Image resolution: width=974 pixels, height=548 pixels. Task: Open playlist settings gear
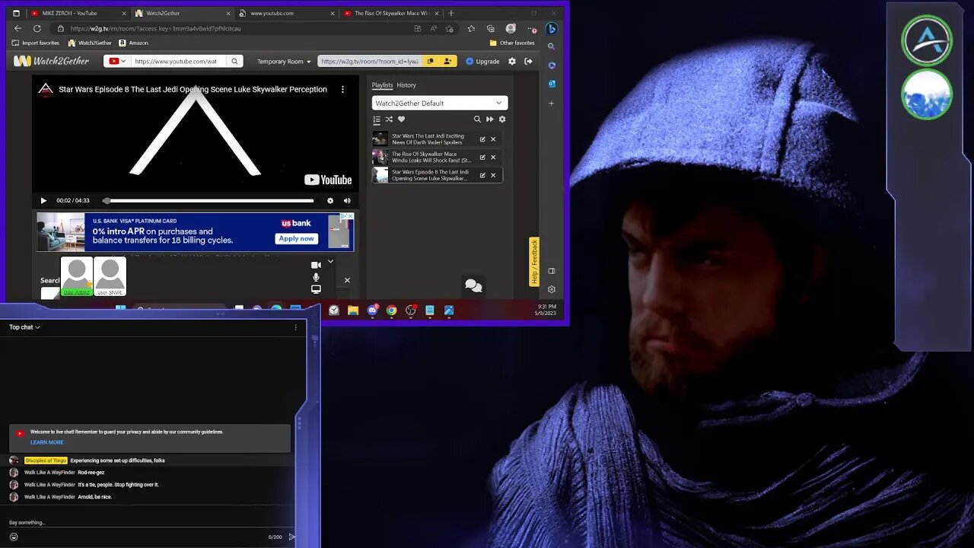click(x=502, y=119)
